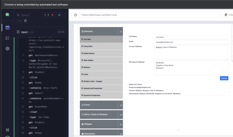Open Upload and Download menu item
Screen dimensions: 233x137
101,88
